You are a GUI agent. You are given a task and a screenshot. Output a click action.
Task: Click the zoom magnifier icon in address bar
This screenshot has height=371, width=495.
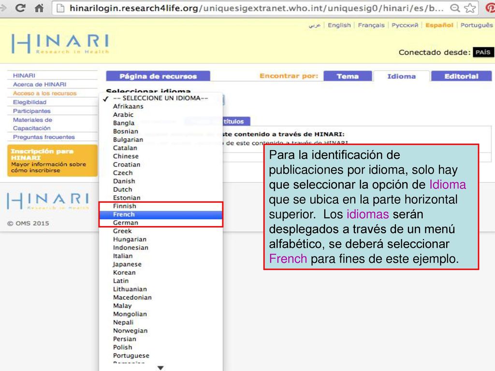coord(454,8)
